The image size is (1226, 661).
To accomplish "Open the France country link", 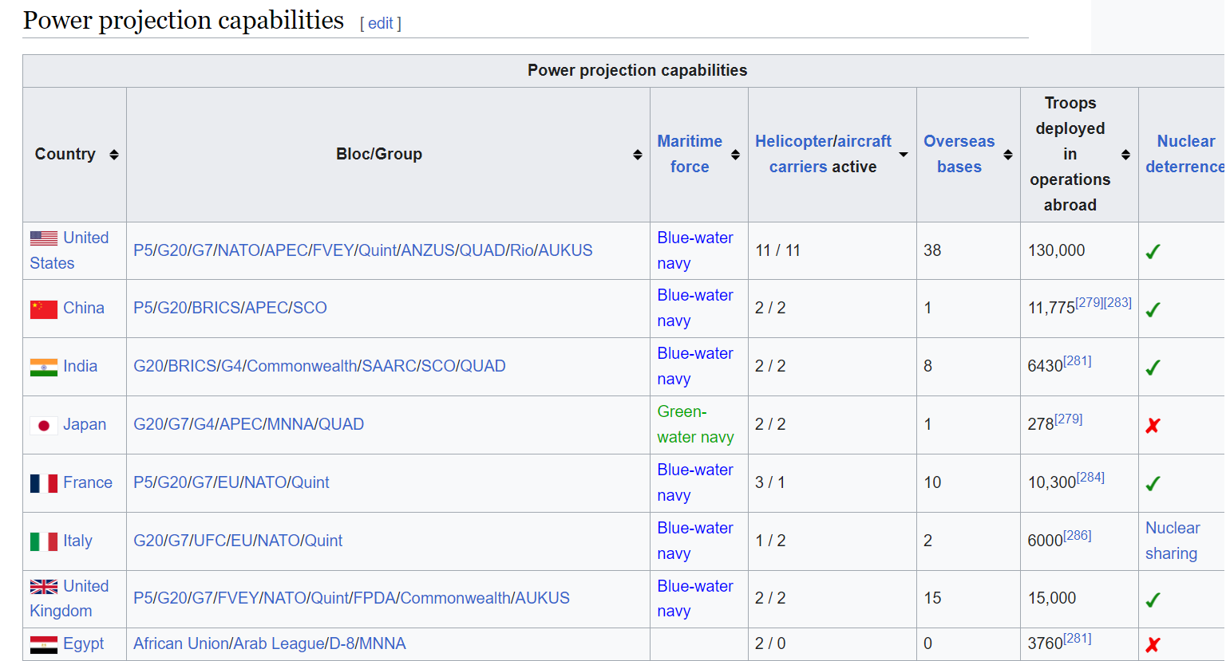I will [88, 482].
